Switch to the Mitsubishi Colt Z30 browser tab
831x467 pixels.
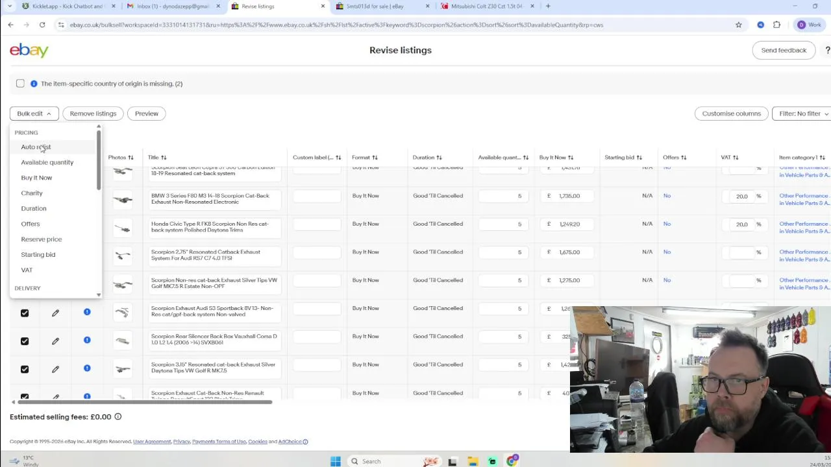[486, 6]
